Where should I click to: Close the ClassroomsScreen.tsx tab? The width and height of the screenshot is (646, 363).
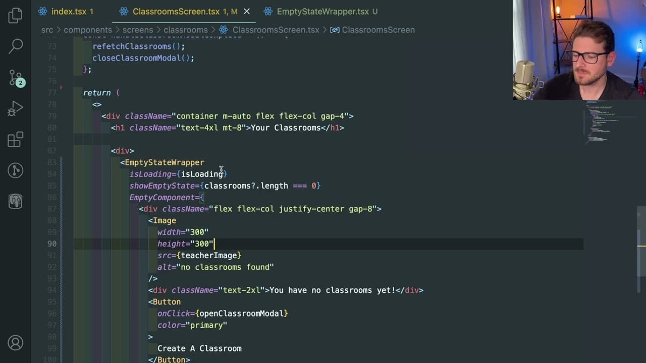(x=246, y=11)
